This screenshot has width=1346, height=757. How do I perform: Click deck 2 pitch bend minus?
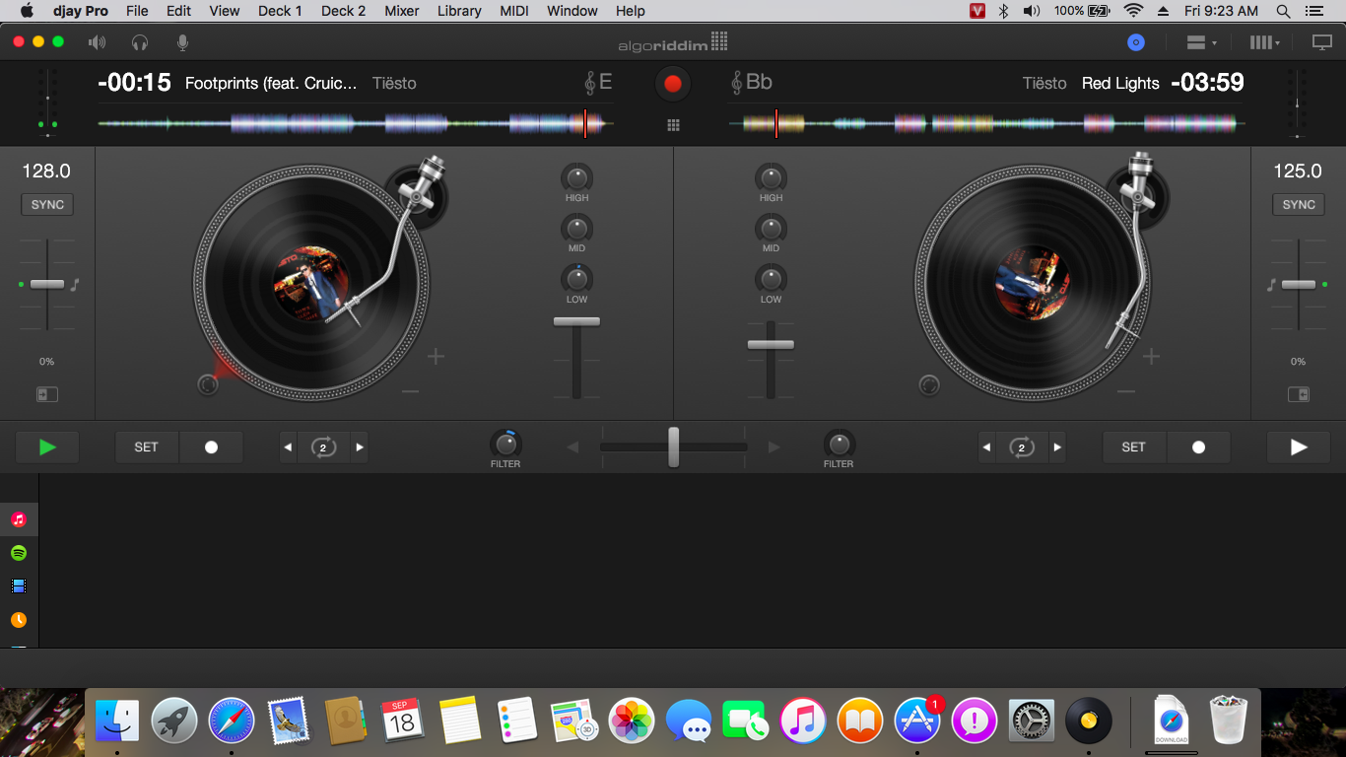[1126, 391]
